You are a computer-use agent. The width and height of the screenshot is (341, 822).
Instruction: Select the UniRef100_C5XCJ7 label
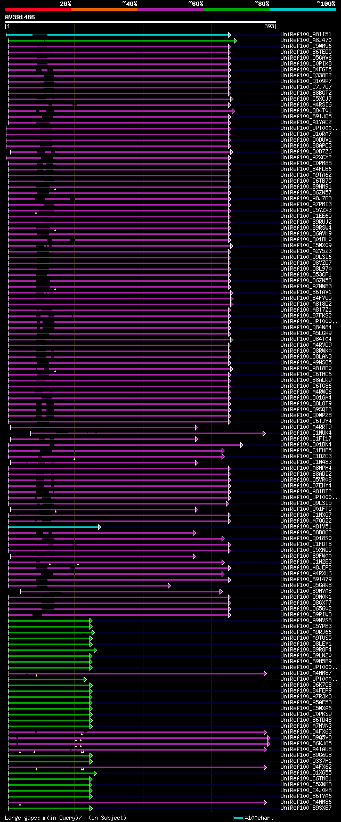[x=306, y=99]
